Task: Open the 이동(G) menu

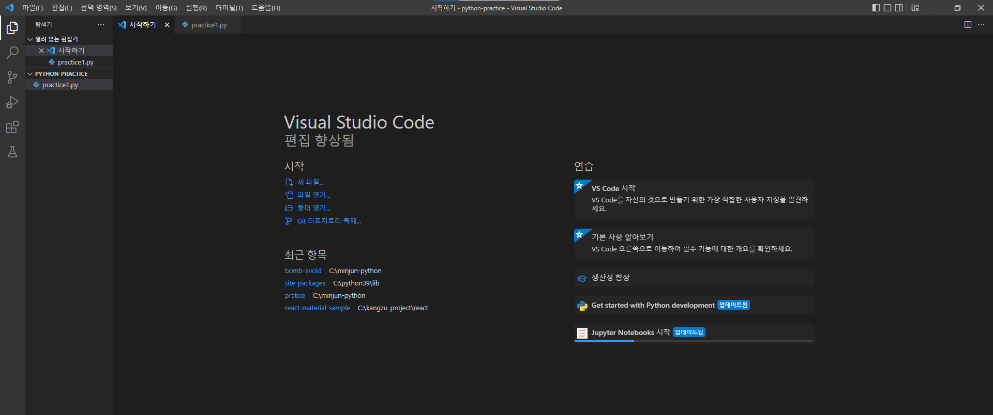Action: (x=166, y=8)
